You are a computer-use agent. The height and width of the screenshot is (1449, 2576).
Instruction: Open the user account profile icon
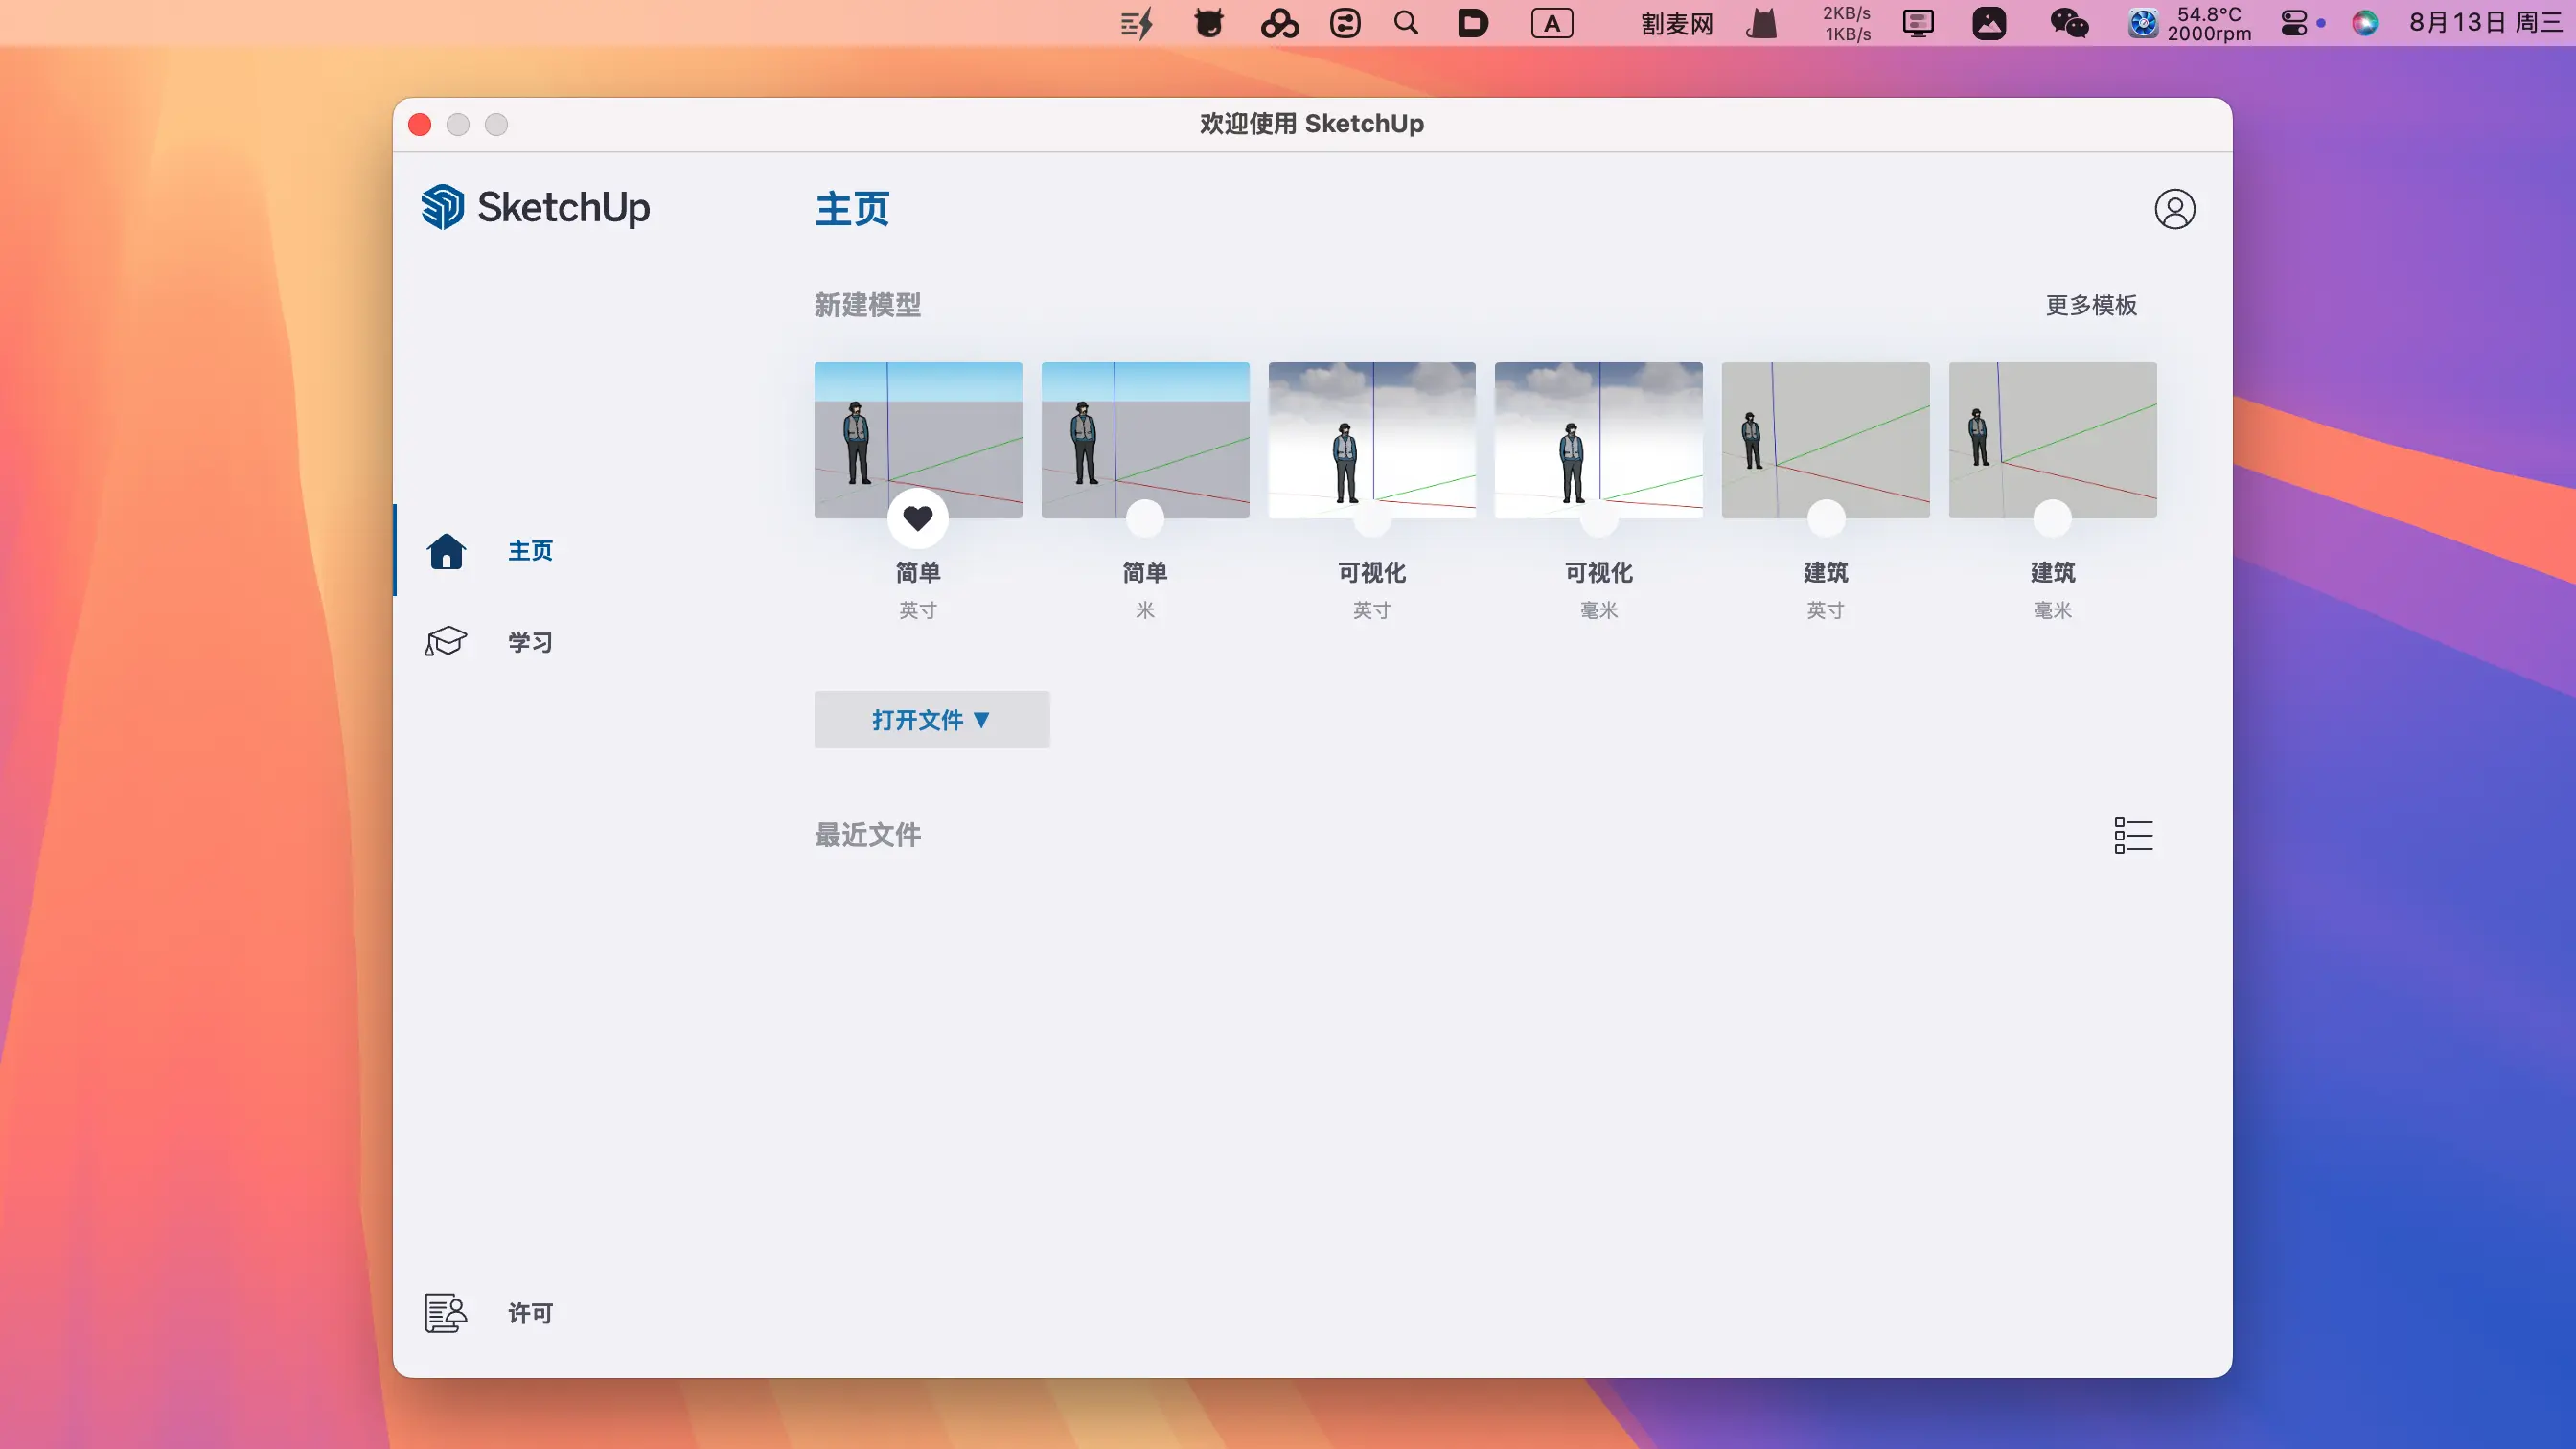click(2174, 209)
